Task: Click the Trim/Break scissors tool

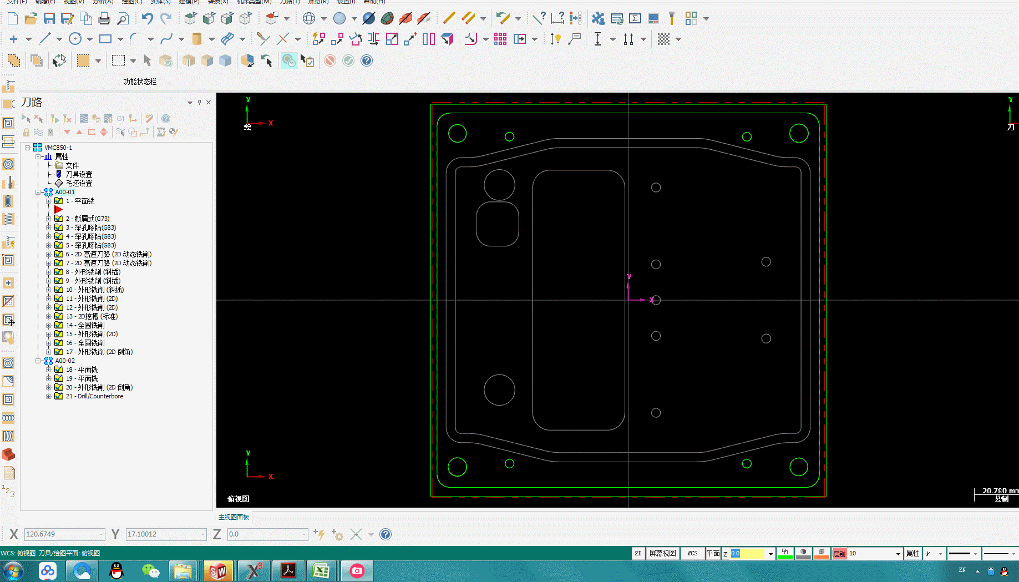Action: point(263,39)
